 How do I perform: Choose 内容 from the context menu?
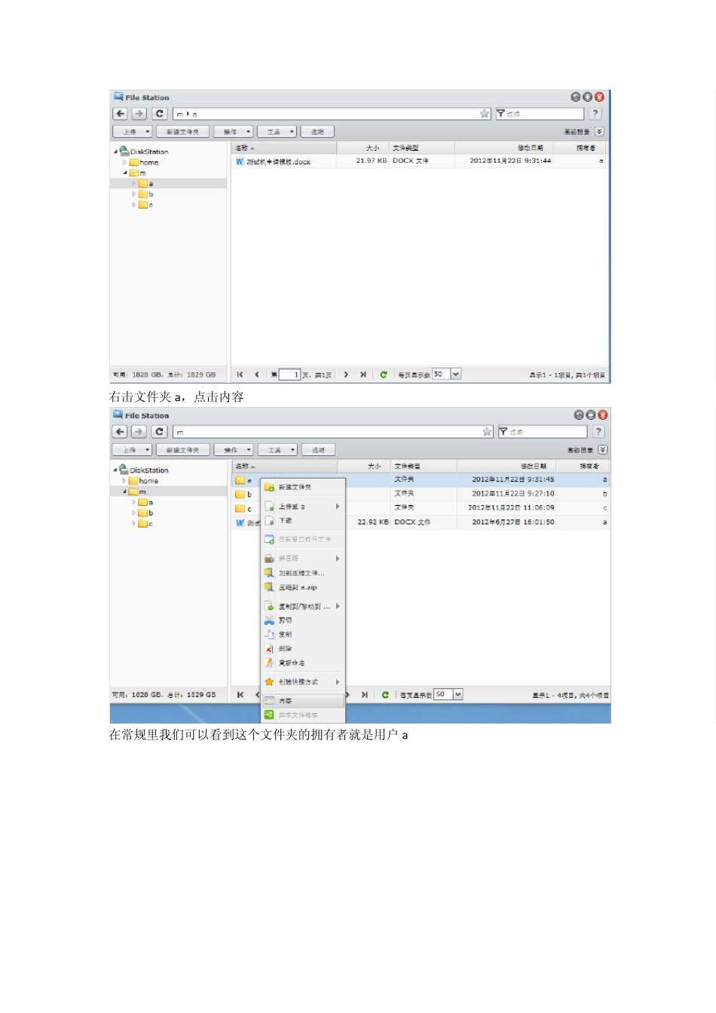303,701
